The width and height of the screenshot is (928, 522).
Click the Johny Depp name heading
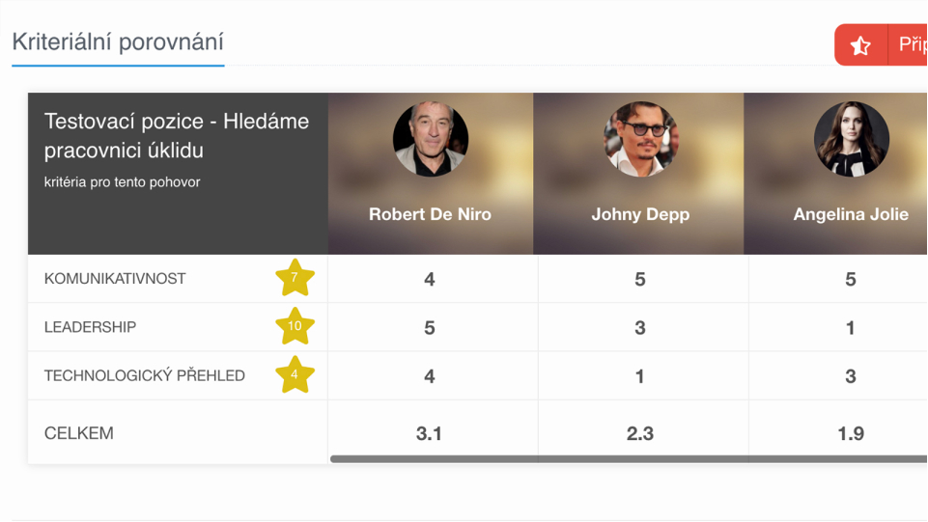click(x=640, y=214)
